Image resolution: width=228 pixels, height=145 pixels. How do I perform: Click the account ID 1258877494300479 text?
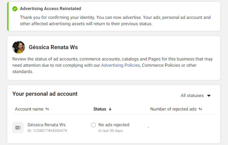[x=47, y=131]
